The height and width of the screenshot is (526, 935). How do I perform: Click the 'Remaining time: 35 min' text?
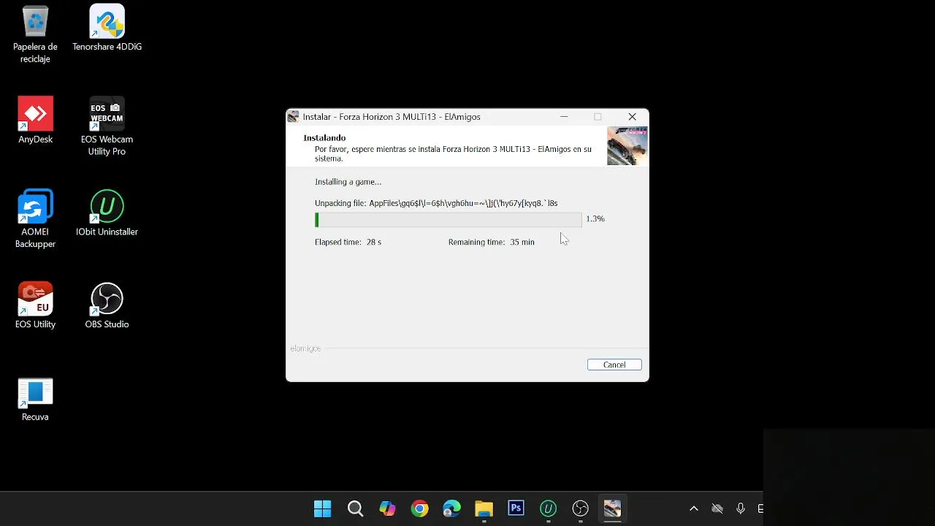click(492, 242)
